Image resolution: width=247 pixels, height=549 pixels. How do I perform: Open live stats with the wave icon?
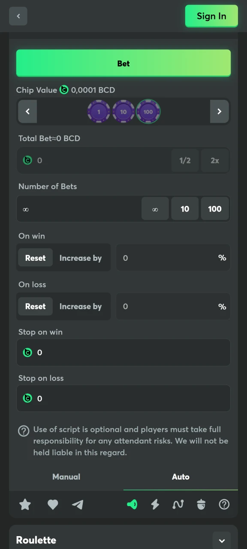pos(178,504)
